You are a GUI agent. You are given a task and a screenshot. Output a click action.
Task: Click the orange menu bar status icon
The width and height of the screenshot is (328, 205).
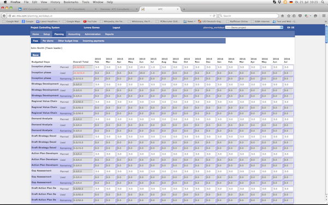pyautogui.click(x=285, y=2)
